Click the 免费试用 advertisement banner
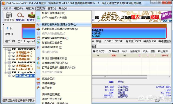The height and width of the screenshot is (104, 173). point(133,16)
